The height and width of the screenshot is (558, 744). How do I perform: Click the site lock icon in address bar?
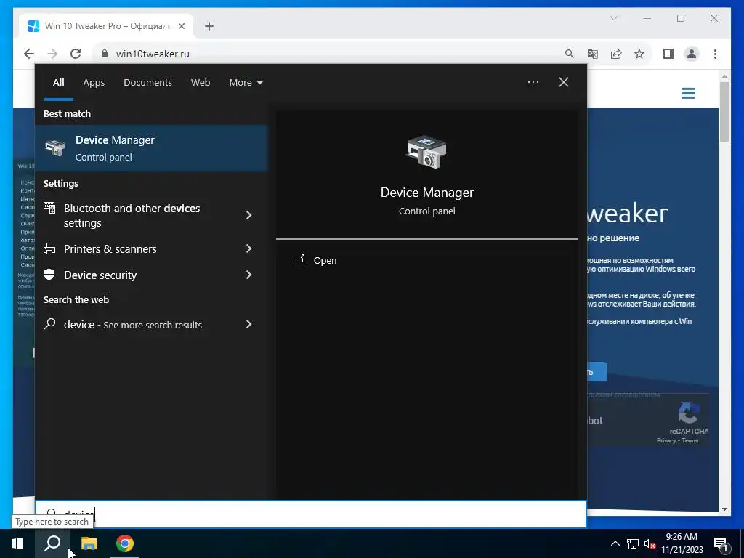coord(105,54)
